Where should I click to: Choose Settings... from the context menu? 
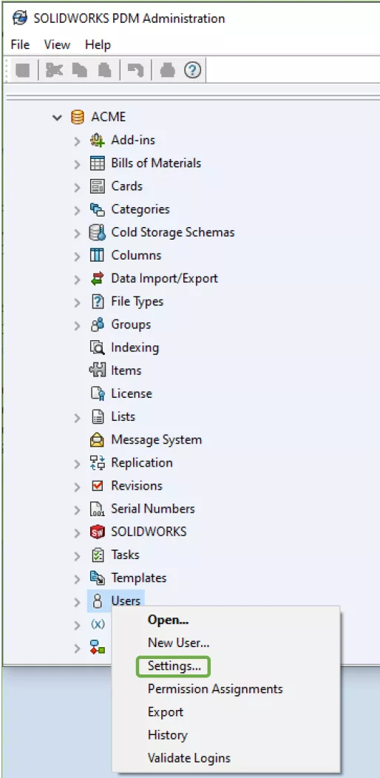coord(174,666)
